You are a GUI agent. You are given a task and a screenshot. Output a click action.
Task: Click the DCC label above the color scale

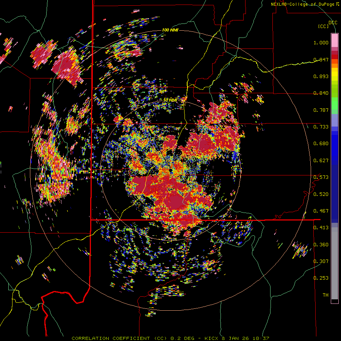coord(333,22)
